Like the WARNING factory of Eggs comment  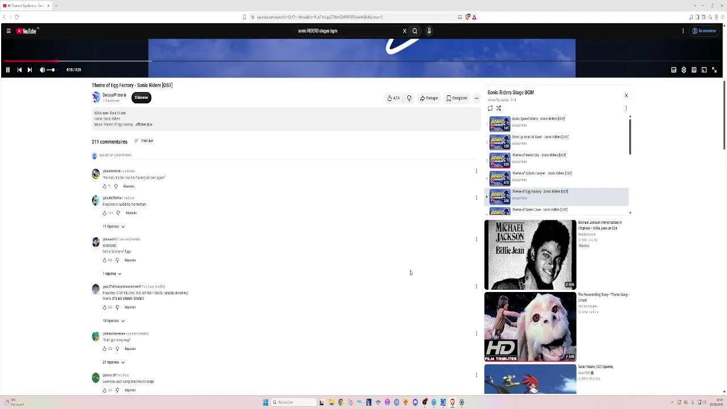pyautogui.click(x=105, y=260)
